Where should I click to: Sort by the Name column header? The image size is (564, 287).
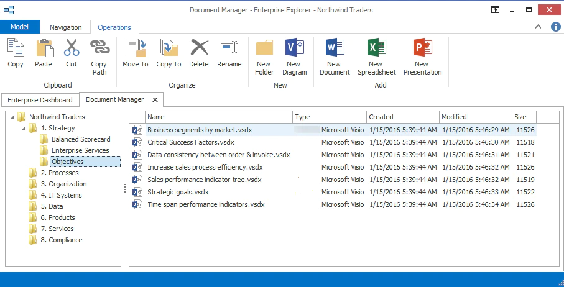(x=219, y=117)
